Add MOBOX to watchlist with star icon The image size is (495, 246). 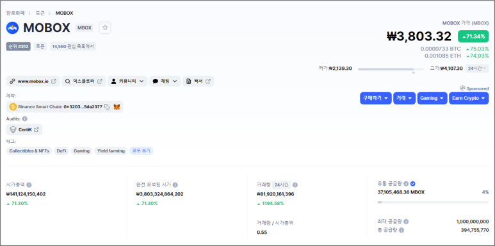[x=105, y=28]
